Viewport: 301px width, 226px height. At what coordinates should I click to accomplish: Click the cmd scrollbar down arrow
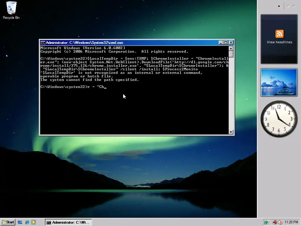(x=231, y=132)
